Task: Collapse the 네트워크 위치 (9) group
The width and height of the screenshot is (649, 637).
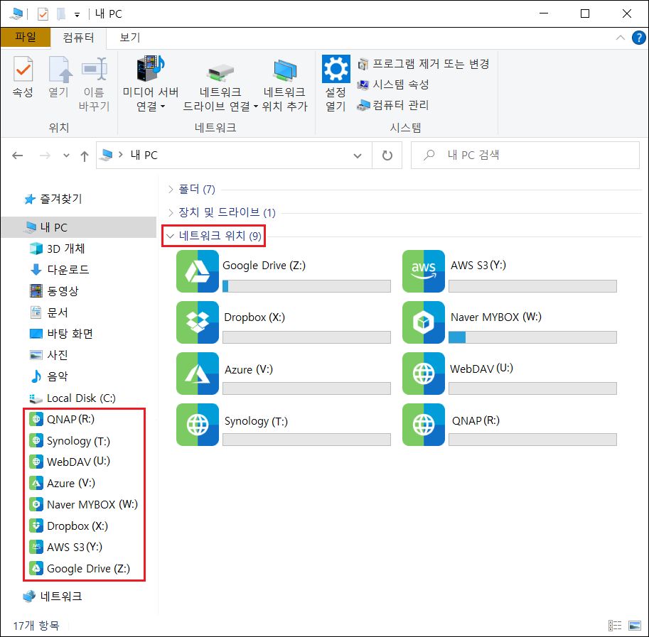Action: pos(170,236)
